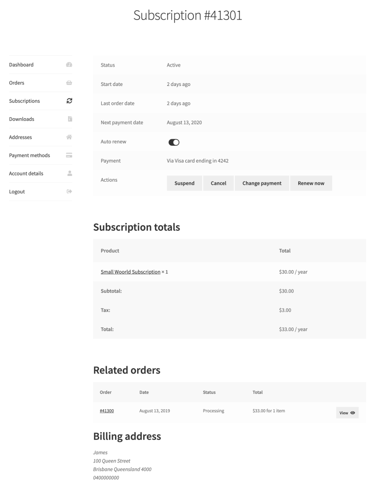Click the Change payment button
Screen dimensions: 375x486
point(262,183)
